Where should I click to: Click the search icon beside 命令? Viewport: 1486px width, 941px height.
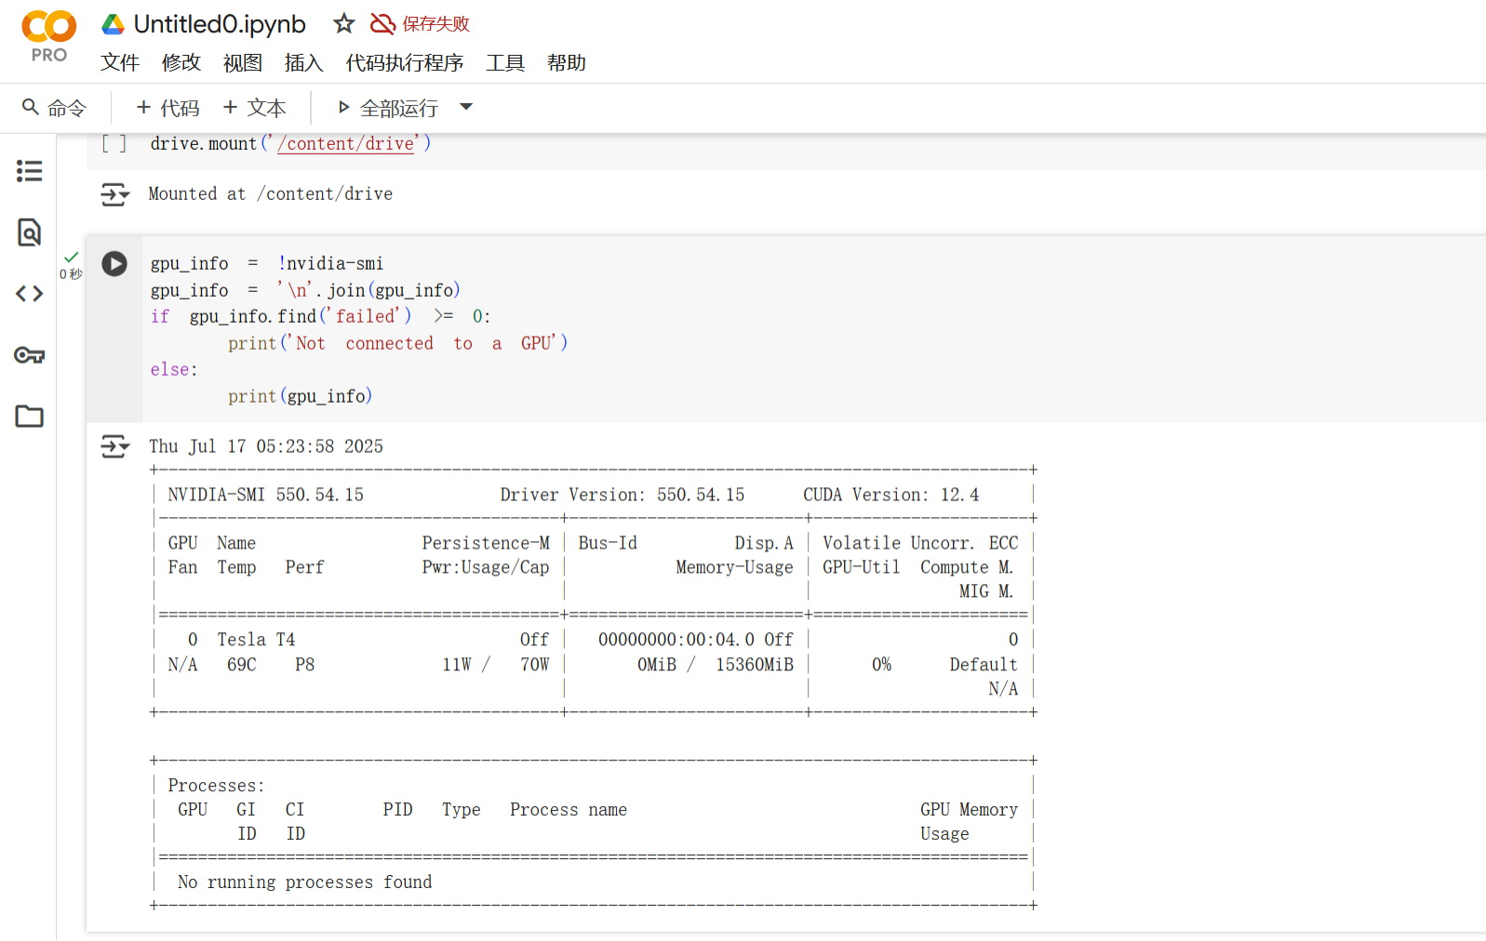(31, 108)
